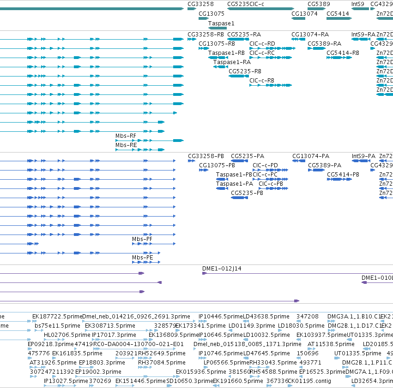The image size is (393, 388).
Task: Select the EK187722.5prime EST label
Action: 57,317
